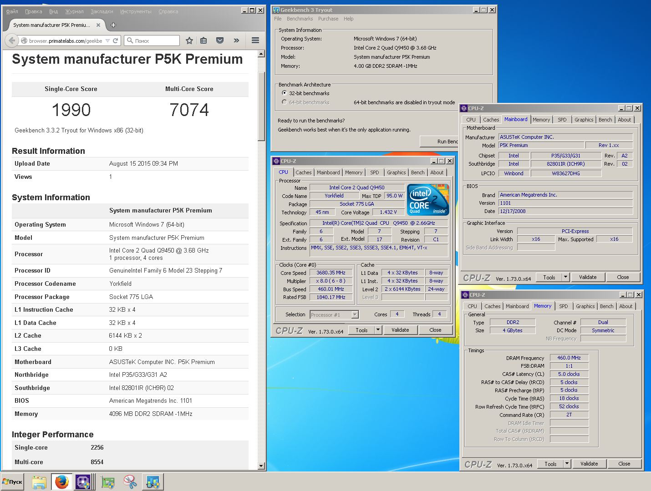Select About tab in Mainboard window
The width and height of the screenshot is (651, 491).
[625, 120]
